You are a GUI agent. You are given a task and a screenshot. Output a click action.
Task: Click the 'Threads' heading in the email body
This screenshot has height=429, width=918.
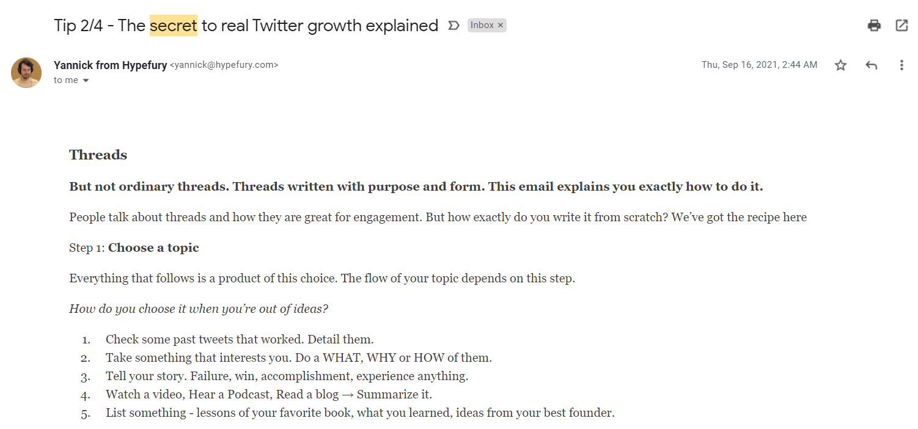coord(98,155)
